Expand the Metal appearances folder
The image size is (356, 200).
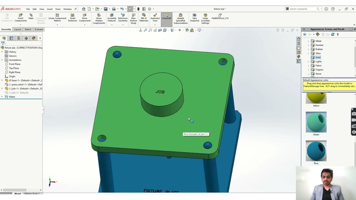tap(308, 41)
